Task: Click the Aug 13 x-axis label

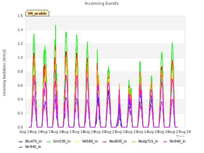Action: 25,132
